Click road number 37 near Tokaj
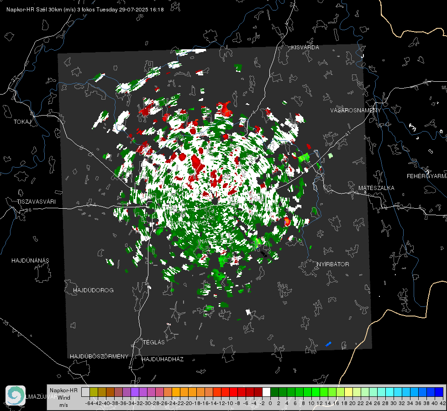 [15, 78]
